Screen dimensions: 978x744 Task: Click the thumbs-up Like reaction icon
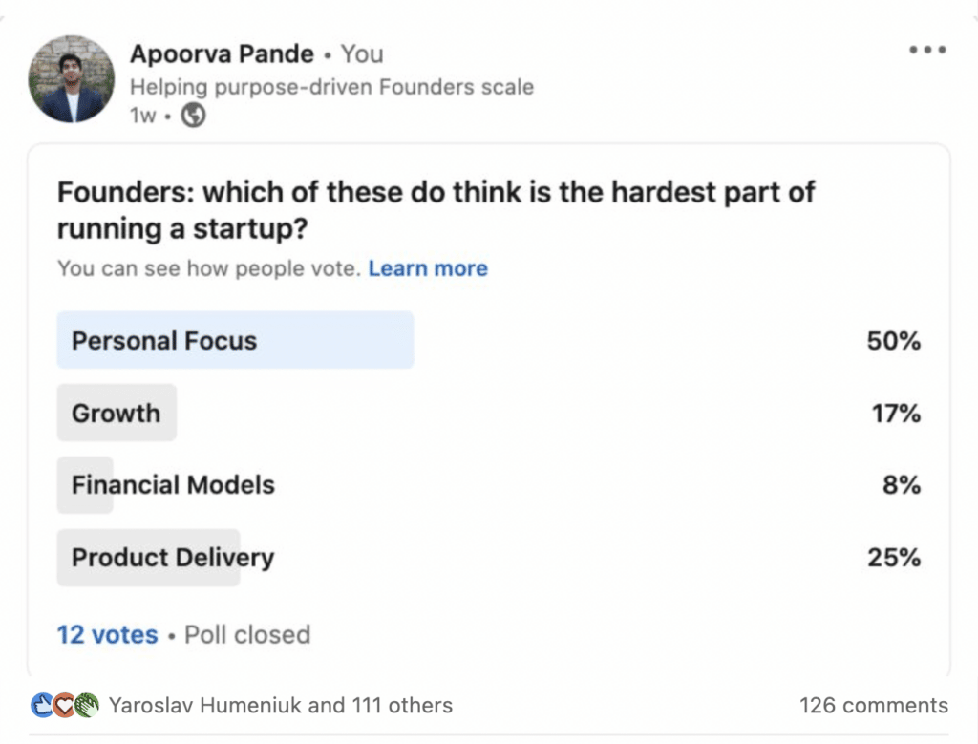pyautogui.click(x=42, y=705)
